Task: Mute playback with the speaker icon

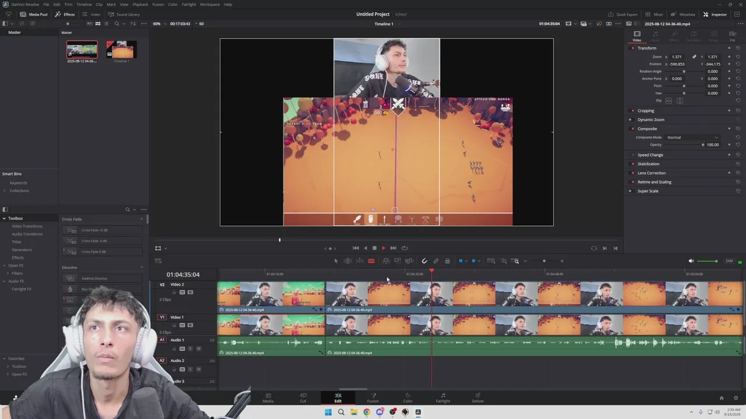Action: tap(691, 261)
